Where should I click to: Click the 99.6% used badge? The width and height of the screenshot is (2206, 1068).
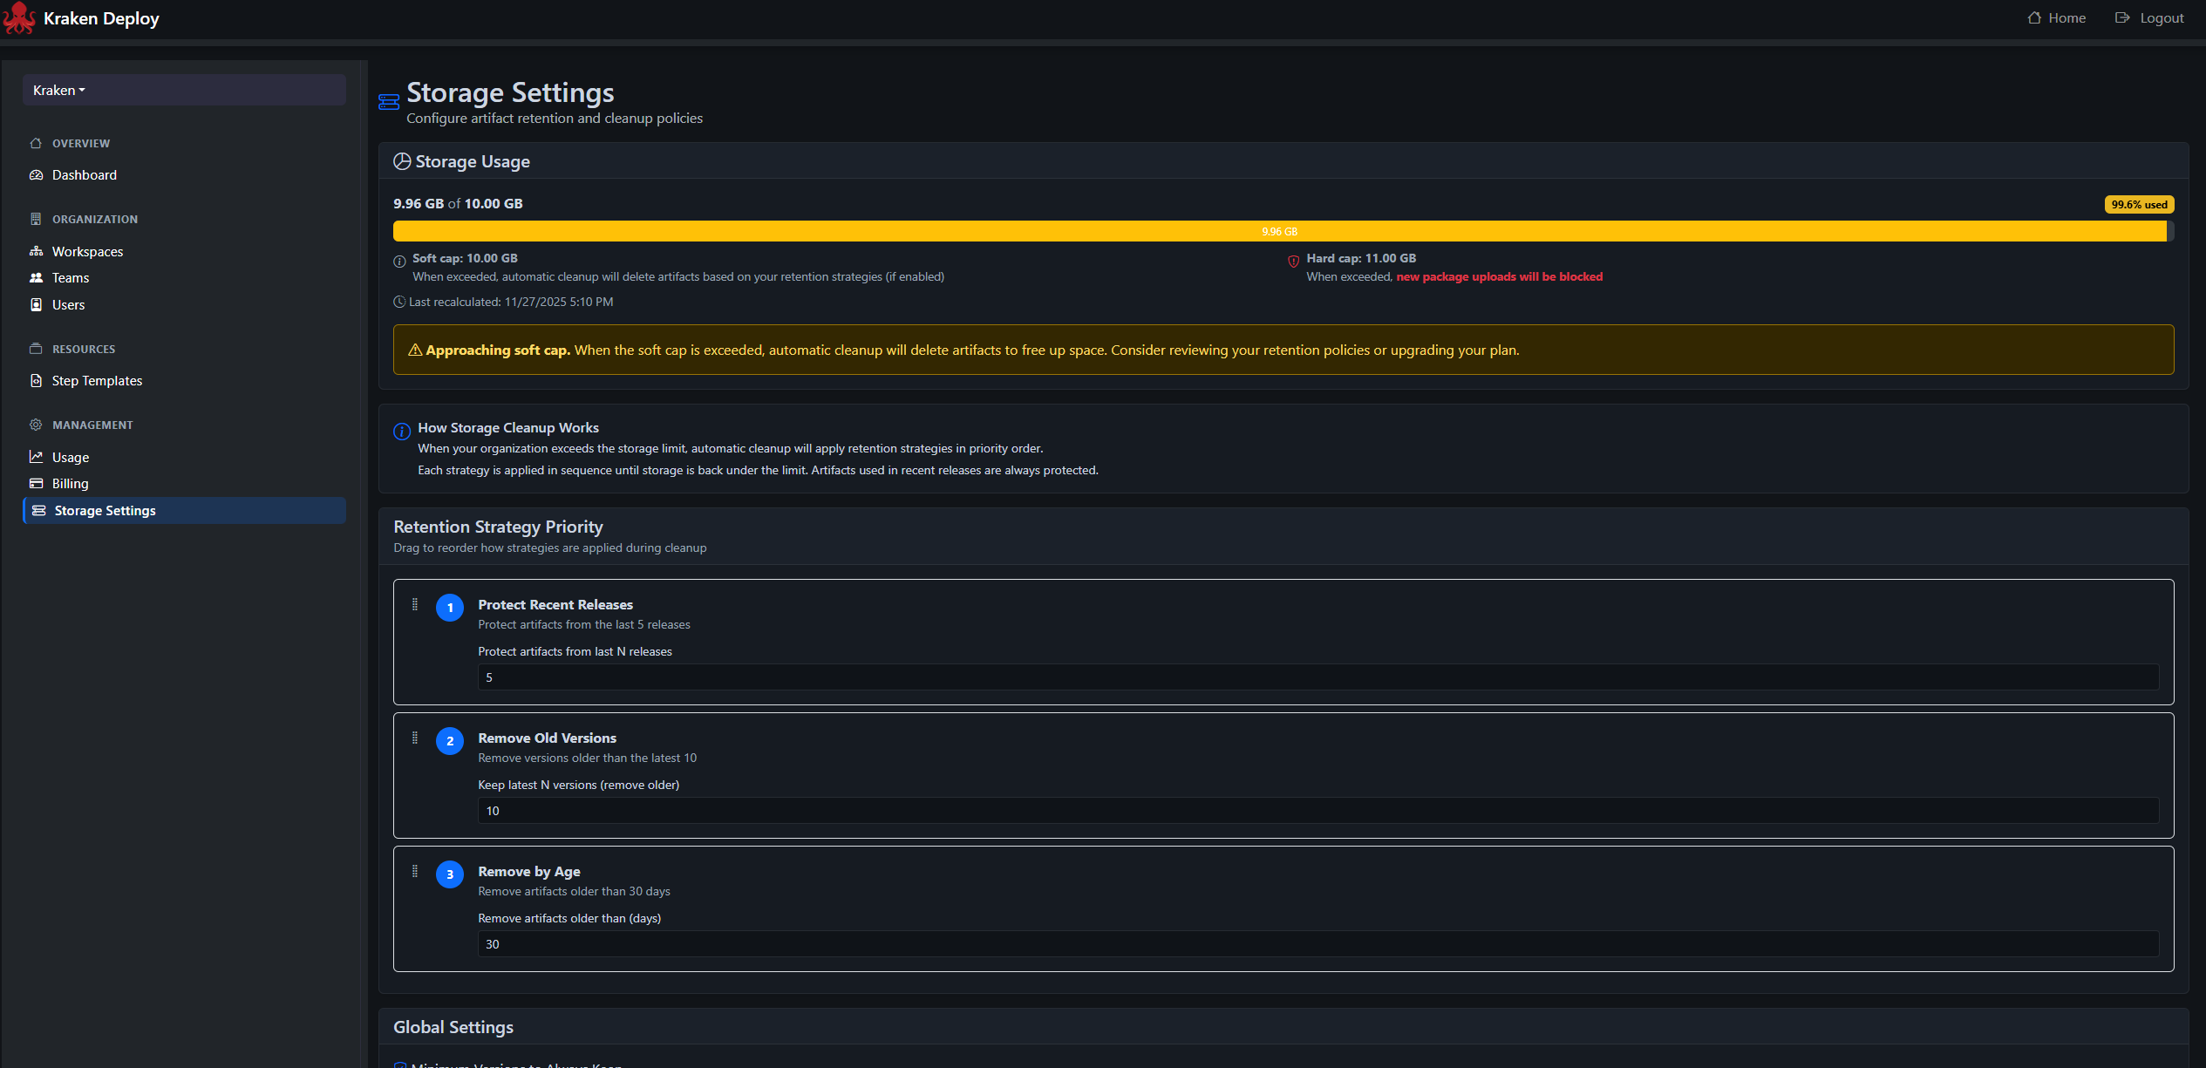[2138, 204]
